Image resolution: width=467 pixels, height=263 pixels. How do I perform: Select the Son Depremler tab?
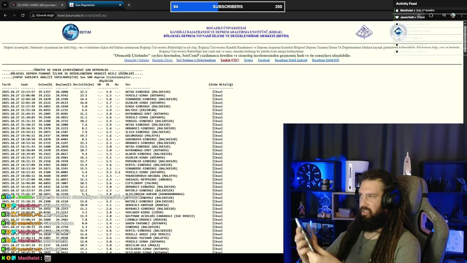tap(96, 5)
